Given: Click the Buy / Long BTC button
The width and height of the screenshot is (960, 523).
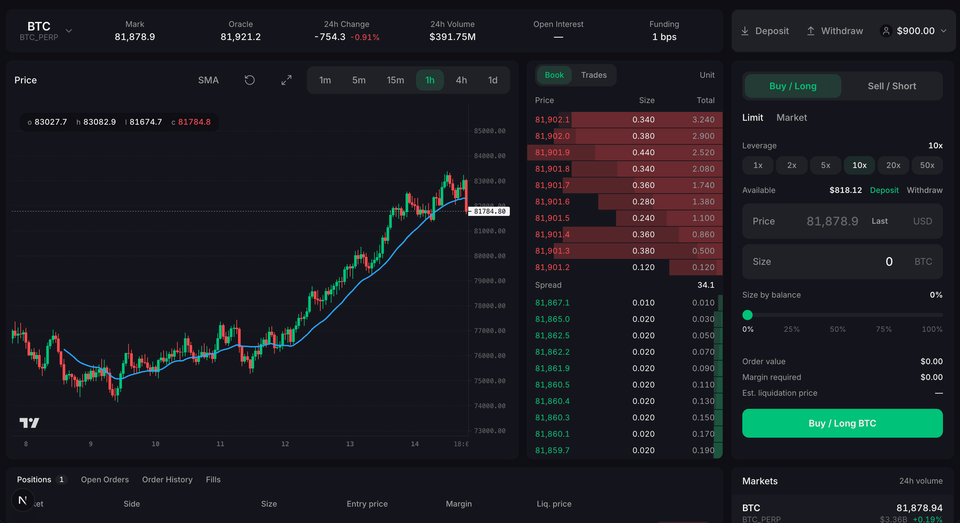Looking at the screenshot, I should click(x=842, y=423).
